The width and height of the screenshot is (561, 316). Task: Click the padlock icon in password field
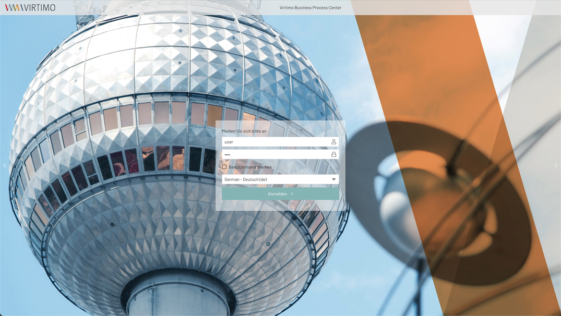click(x=333, y=154)
